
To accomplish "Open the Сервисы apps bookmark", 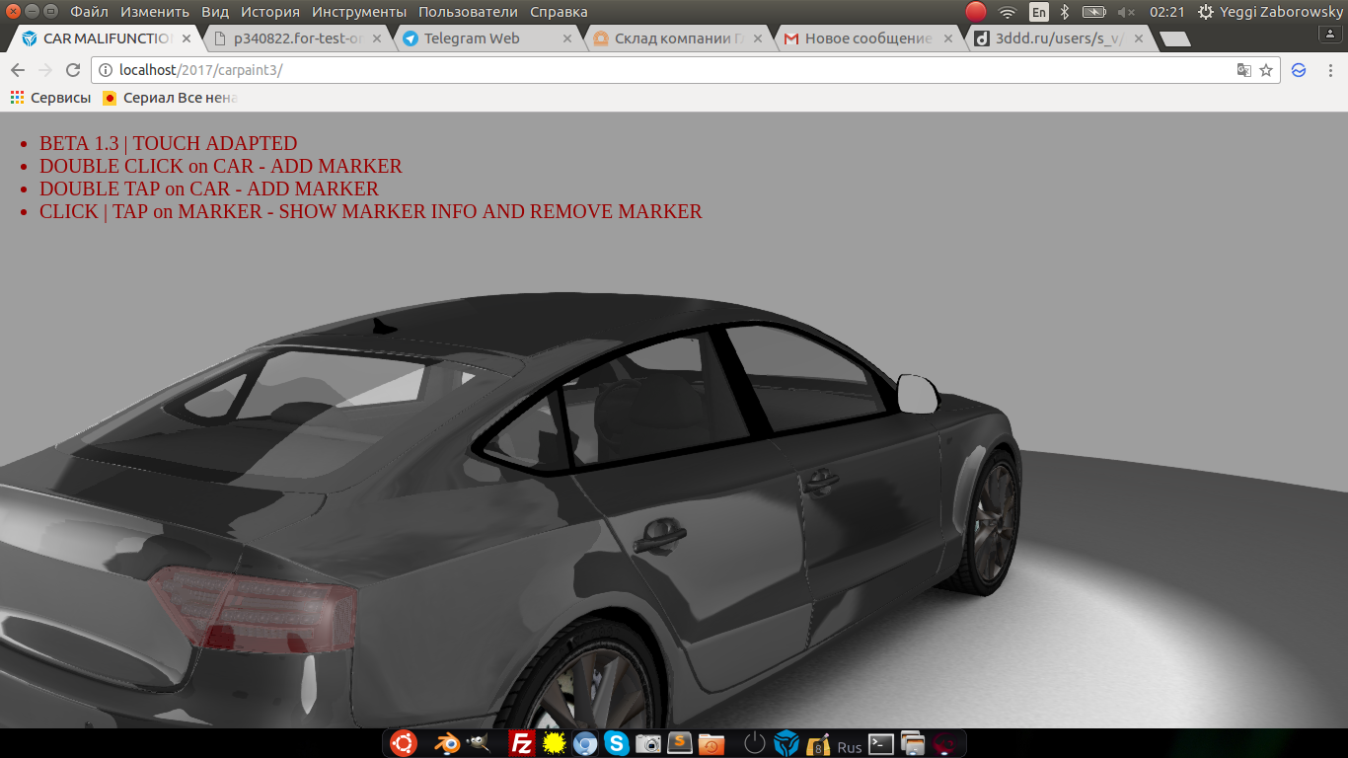I will (x=50, y=98).
